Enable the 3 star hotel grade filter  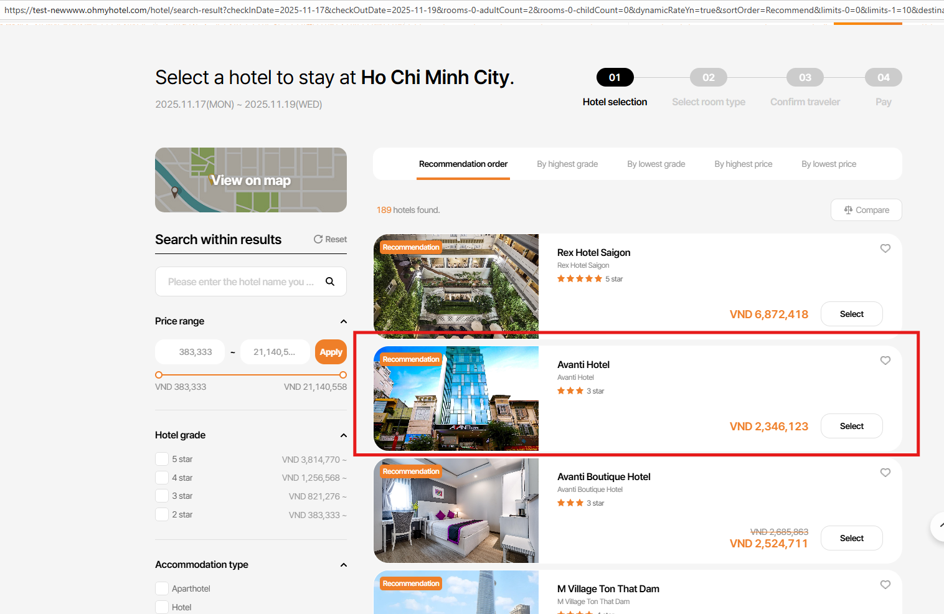click(x=162, y=496)
